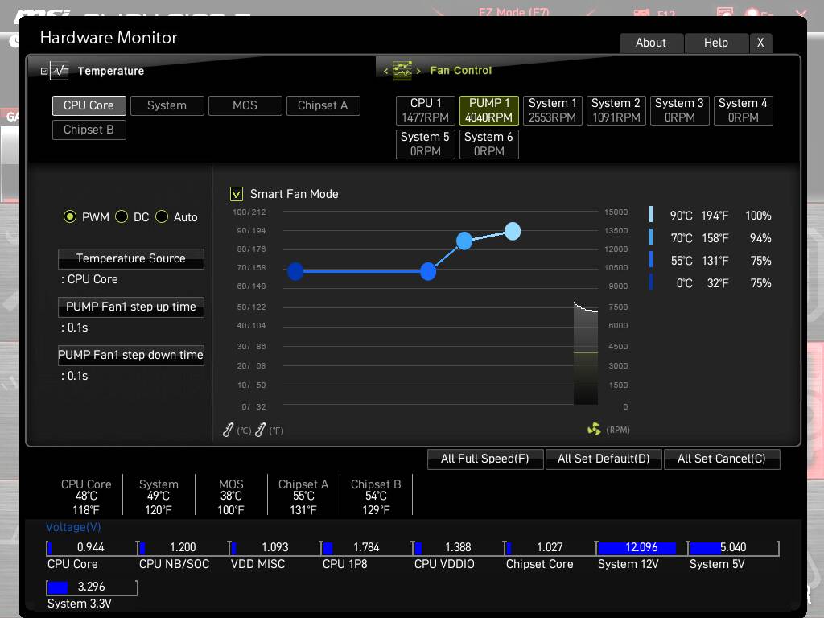The width and height of the screenshot is (824, 618).
Task: Click the right arrow beside Fan Control
Action: point(418,71)
